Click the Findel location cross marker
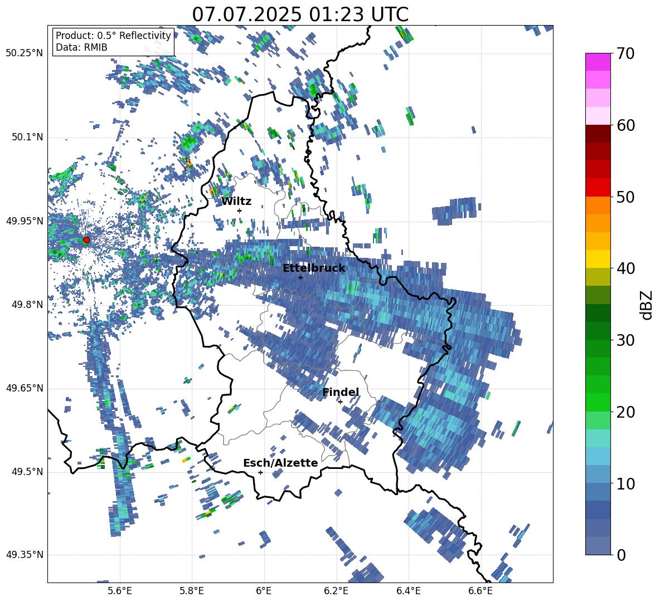Image resolution: width=660 pixels, height=602 pixels. pyautogui.click(x=340, y=402)
